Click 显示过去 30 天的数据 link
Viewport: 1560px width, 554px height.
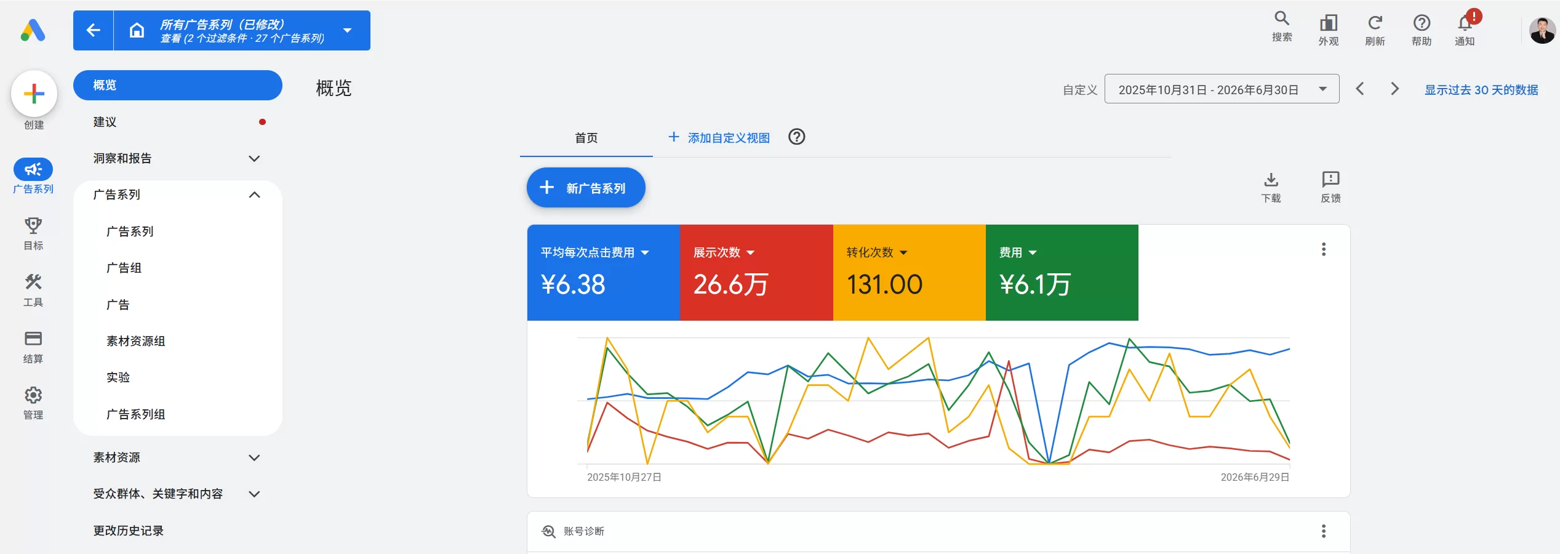(x=1481, y=90)
